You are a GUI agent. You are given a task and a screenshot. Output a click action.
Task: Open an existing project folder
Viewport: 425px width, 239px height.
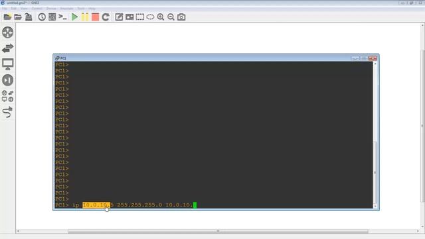[18, 17]
